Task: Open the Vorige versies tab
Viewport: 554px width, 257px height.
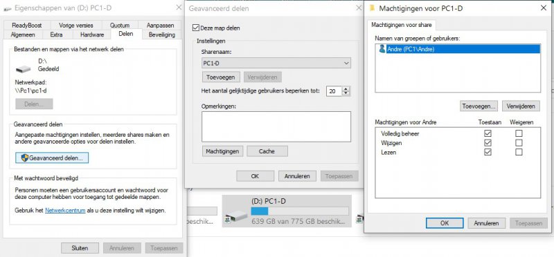Action: [x=76, y=25]
